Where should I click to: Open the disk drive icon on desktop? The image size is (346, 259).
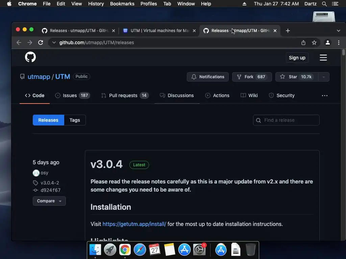pyautogui.click(x=324, y=17)
